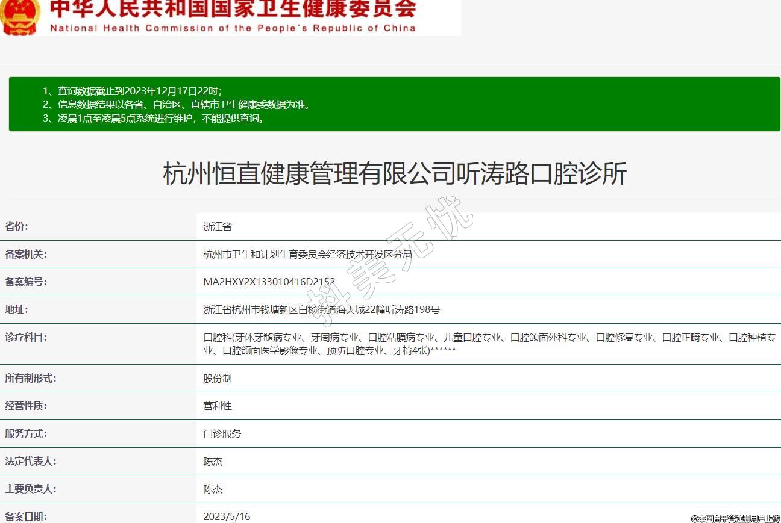Select the legal representative name 陈杰
Screen dimensions: 781x523
point(213,462)
